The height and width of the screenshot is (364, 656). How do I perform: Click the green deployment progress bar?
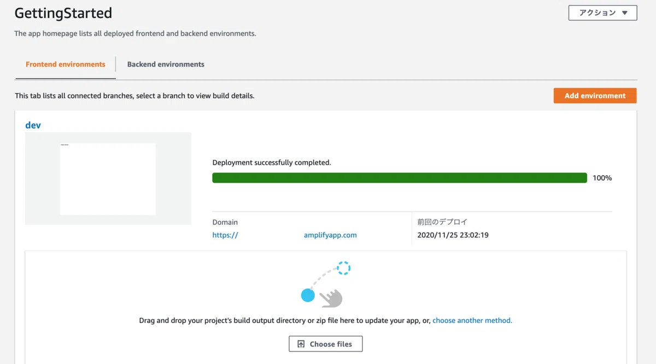click(400, 178)
